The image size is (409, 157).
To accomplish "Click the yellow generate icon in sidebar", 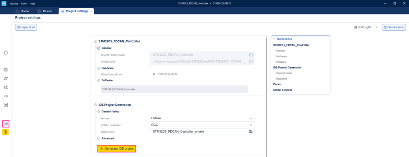I will tap(6, 132).
